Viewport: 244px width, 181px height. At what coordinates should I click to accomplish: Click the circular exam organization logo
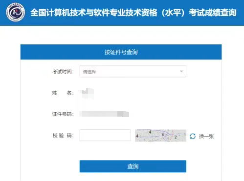point(16,12)
